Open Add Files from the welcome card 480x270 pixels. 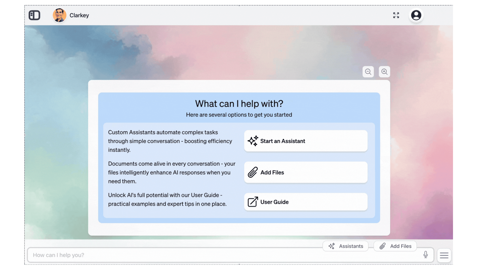(305, 172)
